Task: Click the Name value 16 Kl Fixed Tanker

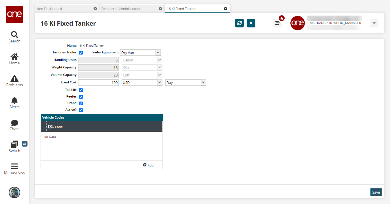Action: [x=91, y=46]
